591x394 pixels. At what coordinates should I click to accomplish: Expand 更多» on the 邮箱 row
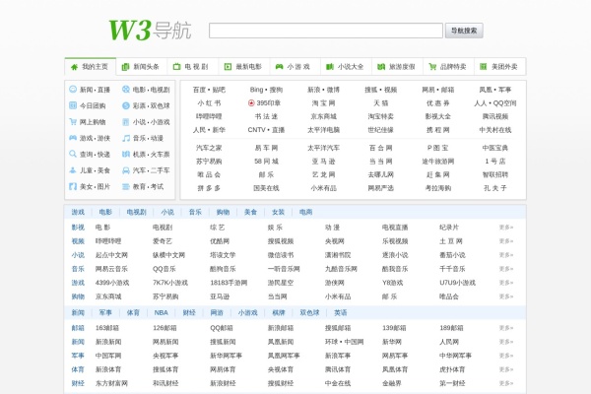[x=506, y=328]
